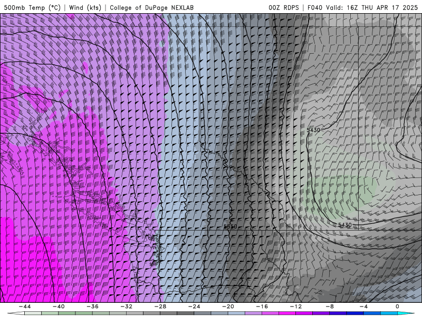Click the "Wind (kts)" header label
The image size is (422, 316).
[85, 7]
